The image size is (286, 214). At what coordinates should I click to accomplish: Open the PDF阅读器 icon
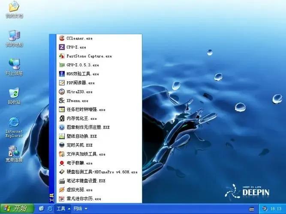(x=62, y=83)
